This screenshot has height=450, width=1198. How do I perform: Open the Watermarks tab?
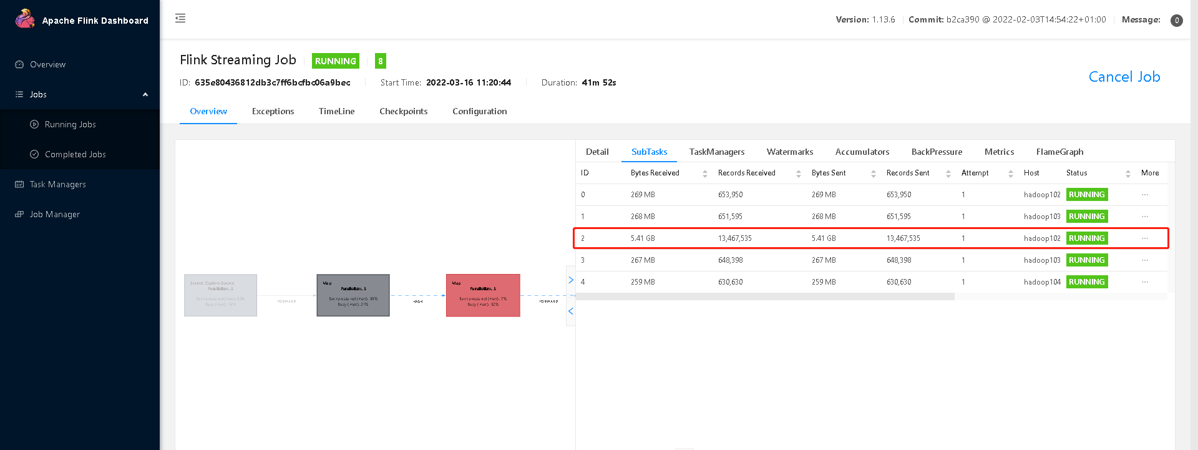click(790, 152)
